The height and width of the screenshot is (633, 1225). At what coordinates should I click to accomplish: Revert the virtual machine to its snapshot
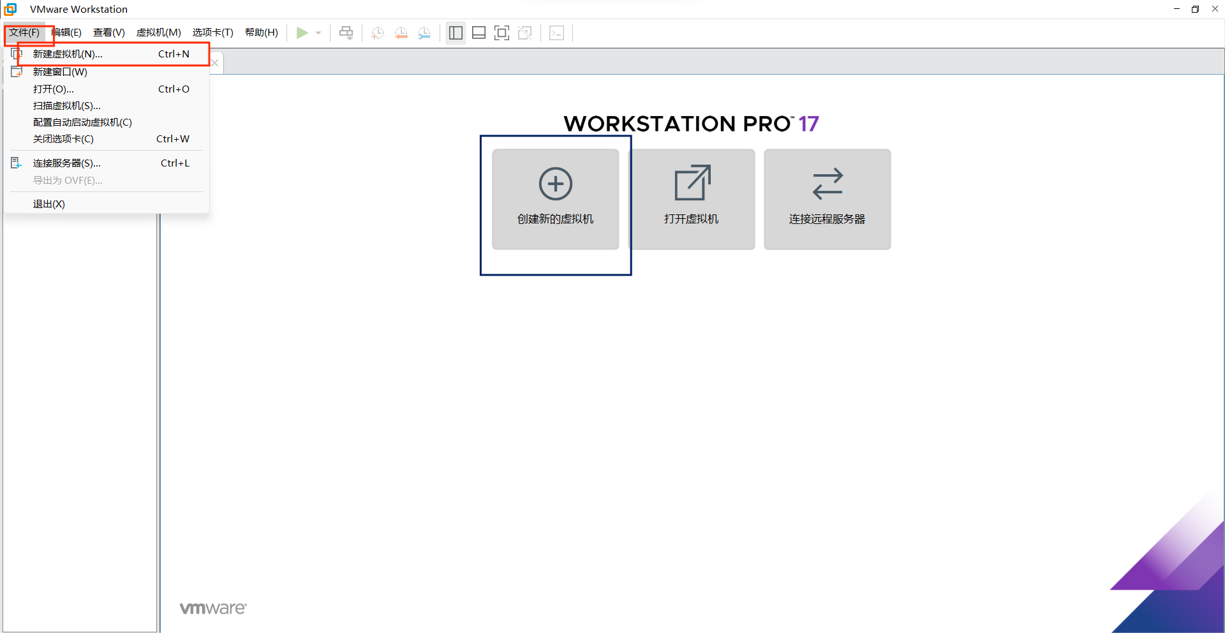401,33
